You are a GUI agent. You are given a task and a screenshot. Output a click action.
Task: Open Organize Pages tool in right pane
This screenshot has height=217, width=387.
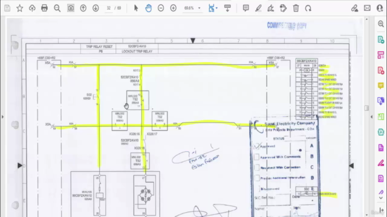pos(381,55)
